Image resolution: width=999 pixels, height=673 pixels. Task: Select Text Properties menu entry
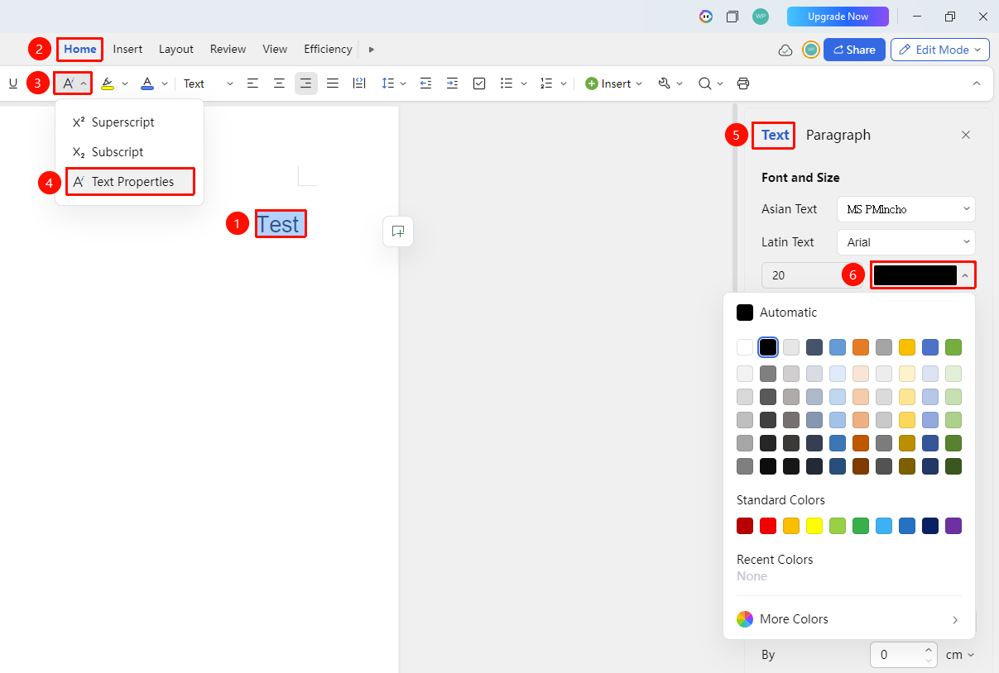[130, 182]
